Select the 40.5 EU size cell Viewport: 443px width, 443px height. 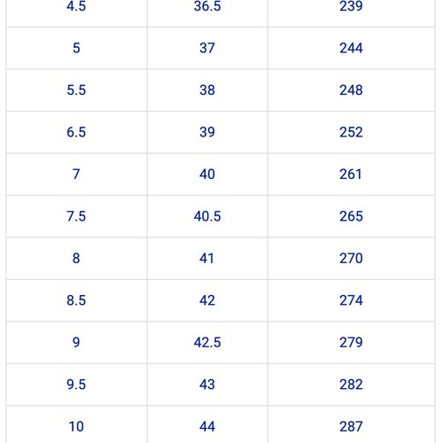point(207,216)
